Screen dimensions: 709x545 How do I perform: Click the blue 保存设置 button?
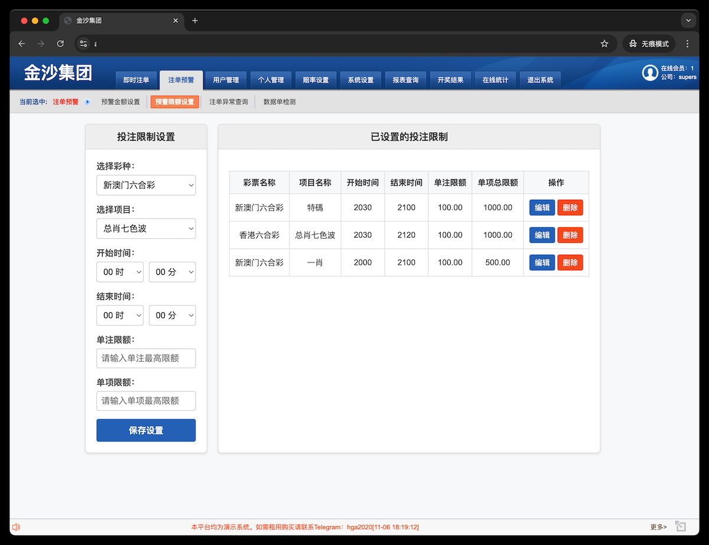[x=146, y=430]
